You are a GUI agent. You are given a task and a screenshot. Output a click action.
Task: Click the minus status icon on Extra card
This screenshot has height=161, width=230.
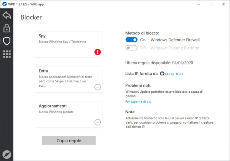pyautogui.click(x=97, y=87)
